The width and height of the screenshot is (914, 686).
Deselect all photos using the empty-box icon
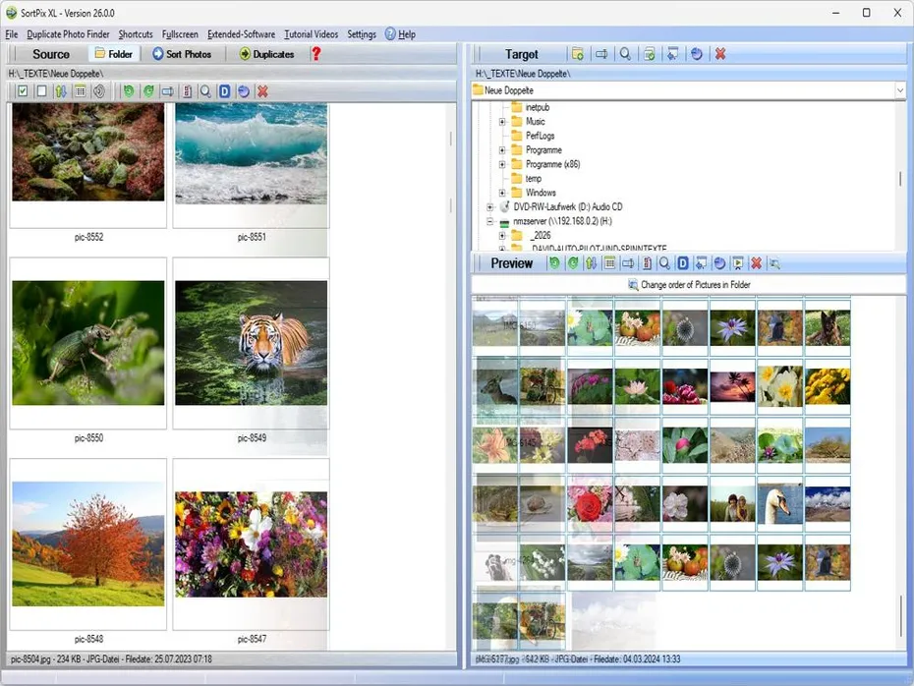click(x=40, y=90)
